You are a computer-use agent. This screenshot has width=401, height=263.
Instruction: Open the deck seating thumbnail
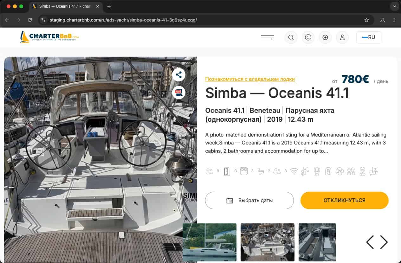click(x=317, y=242)
